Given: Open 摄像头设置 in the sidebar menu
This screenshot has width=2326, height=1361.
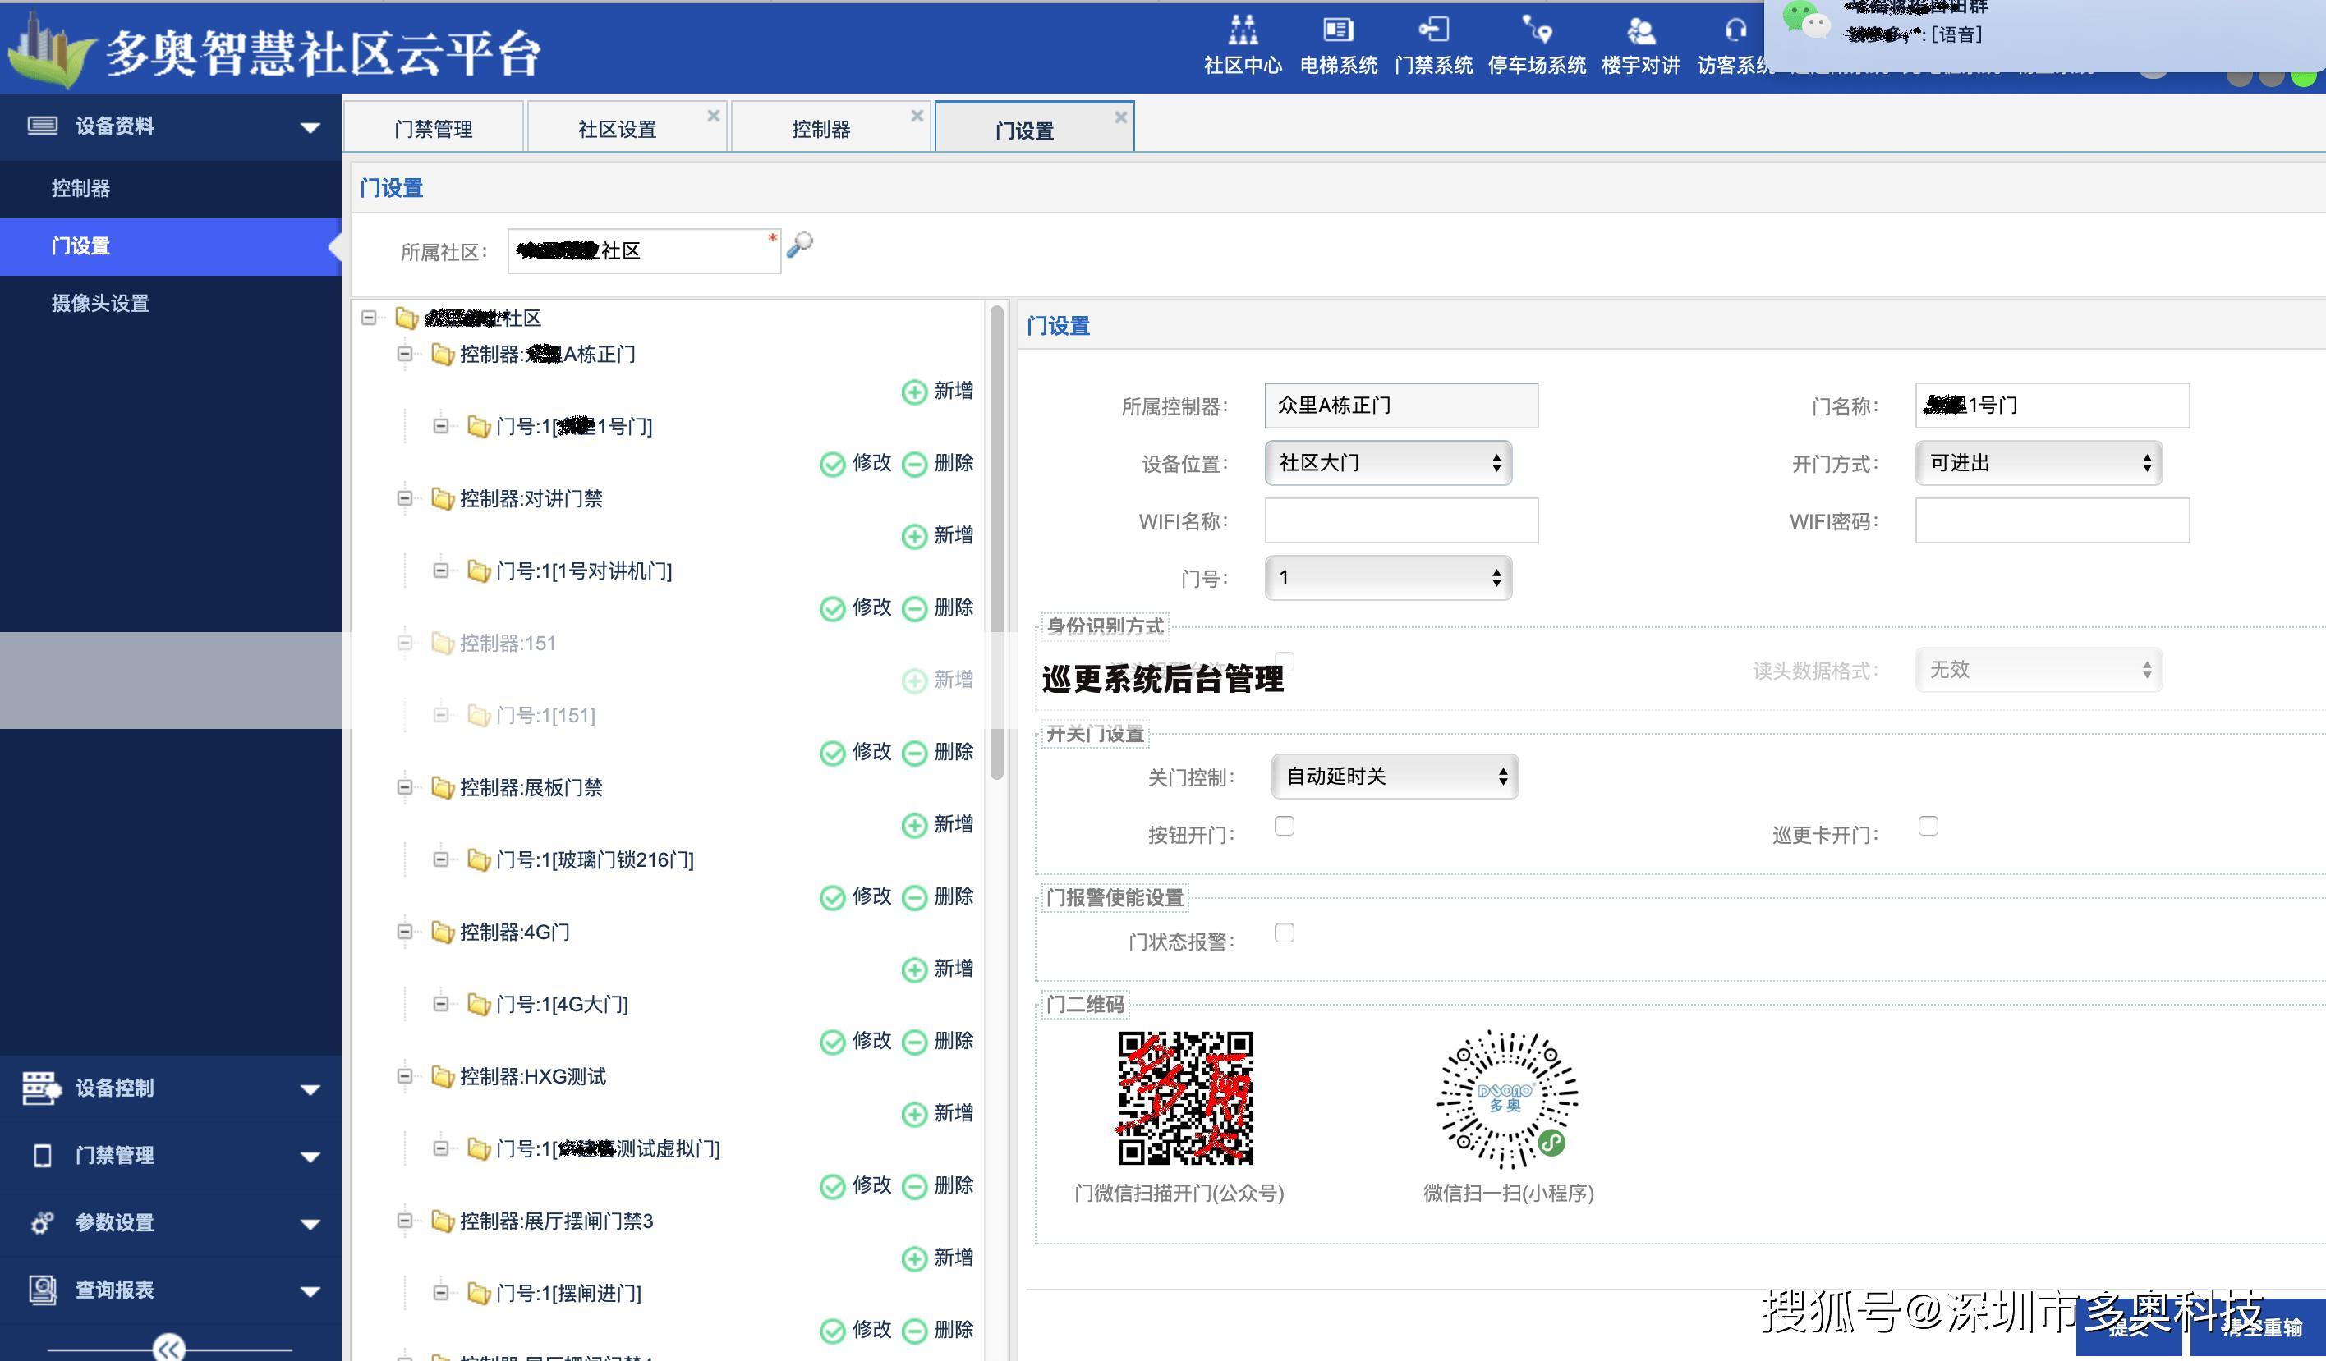Looking at the screenshot, I should 171,303.
